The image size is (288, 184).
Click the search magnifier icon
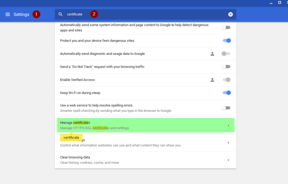pos(60,14)
